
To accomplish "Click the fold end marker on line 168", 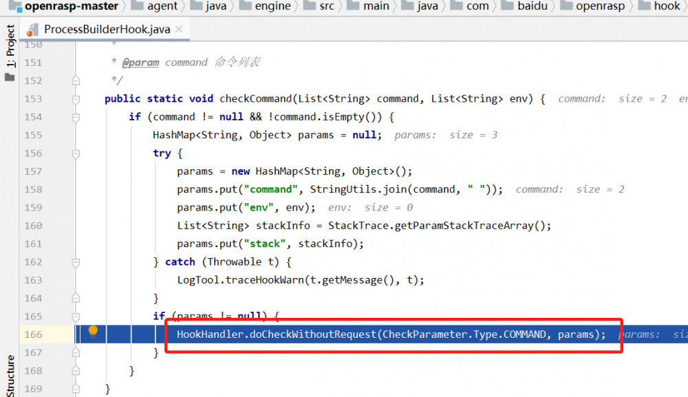I will click(x=76, y=371).
